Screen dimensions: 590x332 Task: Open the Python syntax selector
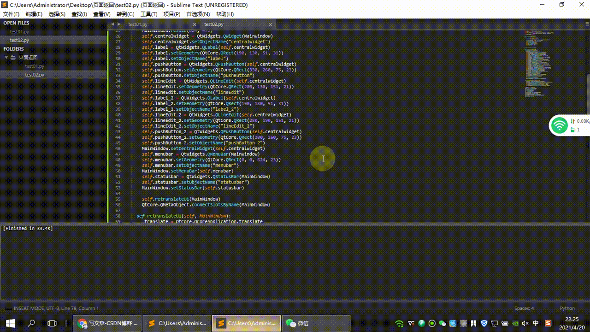coord(567,308)
